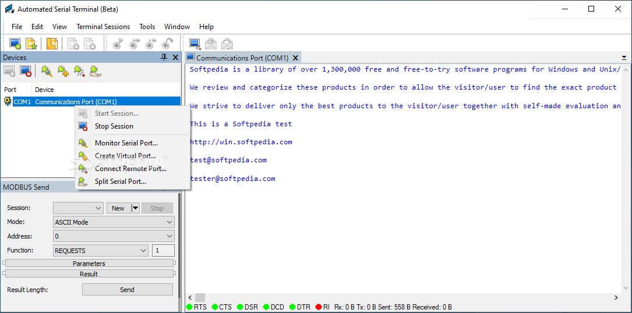632x313 pixels.
Task: Click the debug run icon with play triangle
Action: coord(118,43)
